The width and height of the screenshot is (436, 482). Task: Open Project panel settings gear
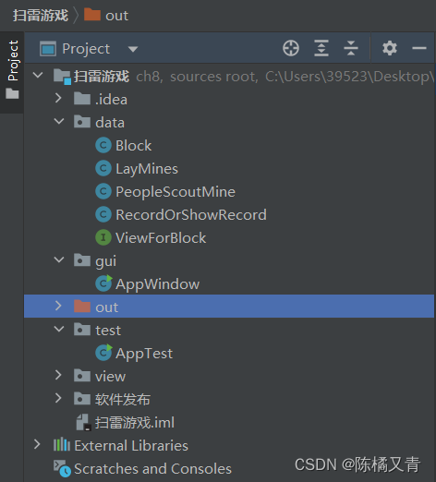[x=390, y=48]
